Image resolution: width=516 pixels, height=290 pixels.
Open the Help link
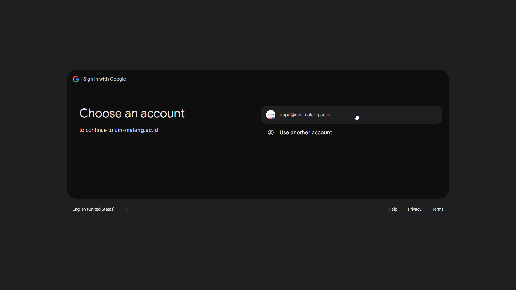point(393,209)
